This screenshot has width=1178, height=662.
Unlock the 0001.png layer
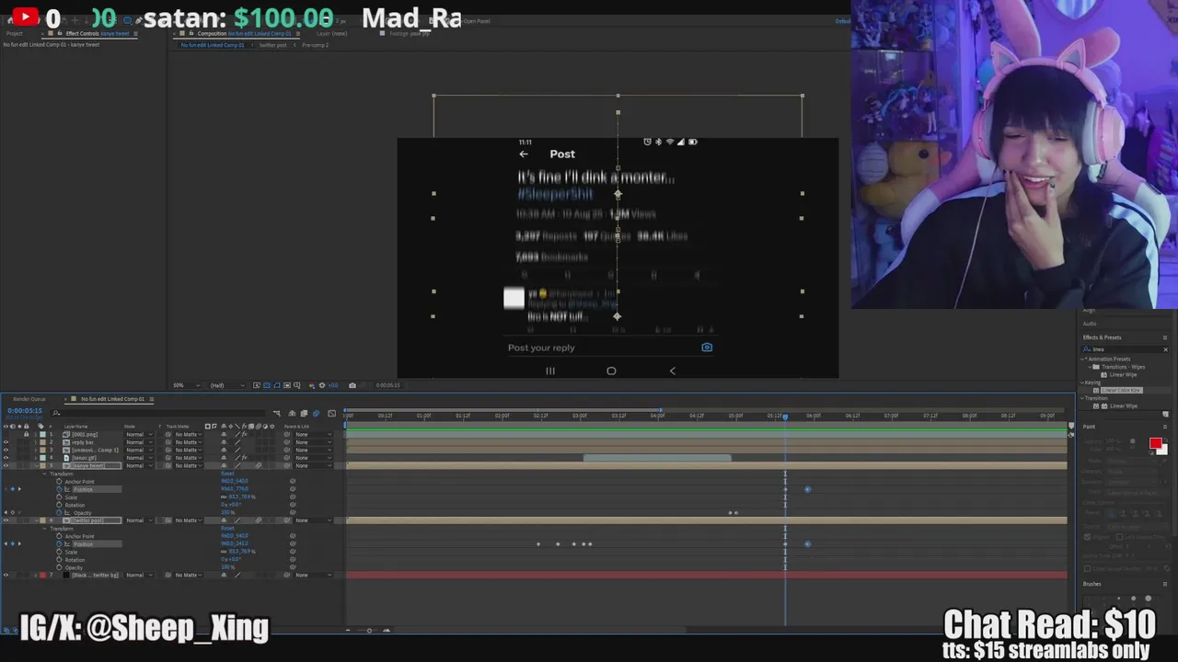(x=26, y=434)
